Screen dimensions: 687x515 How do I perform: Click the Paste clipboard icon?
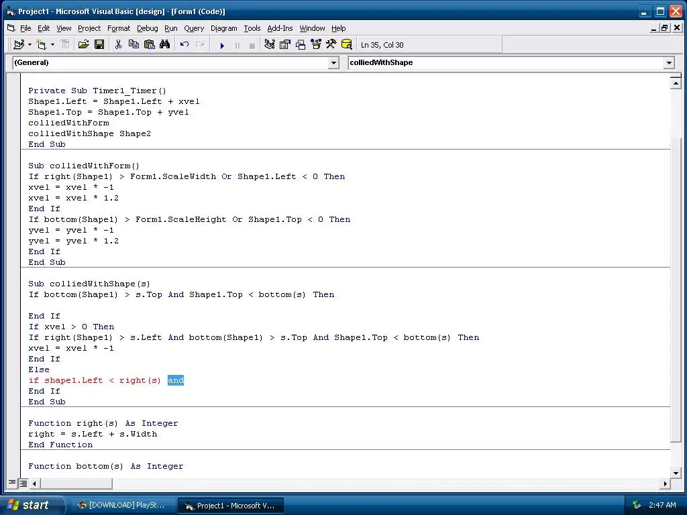(x=150, y=44)
